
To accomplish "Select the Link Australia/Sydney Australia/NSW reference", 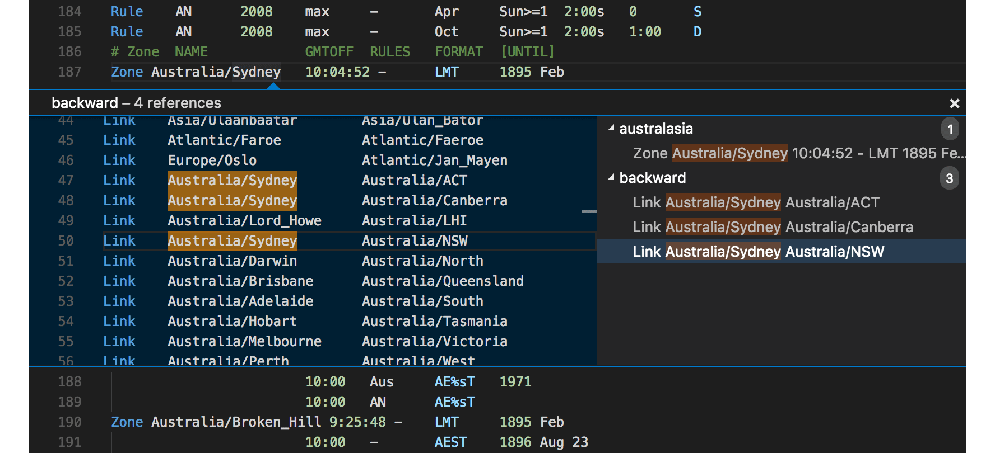I will point(782,252).
